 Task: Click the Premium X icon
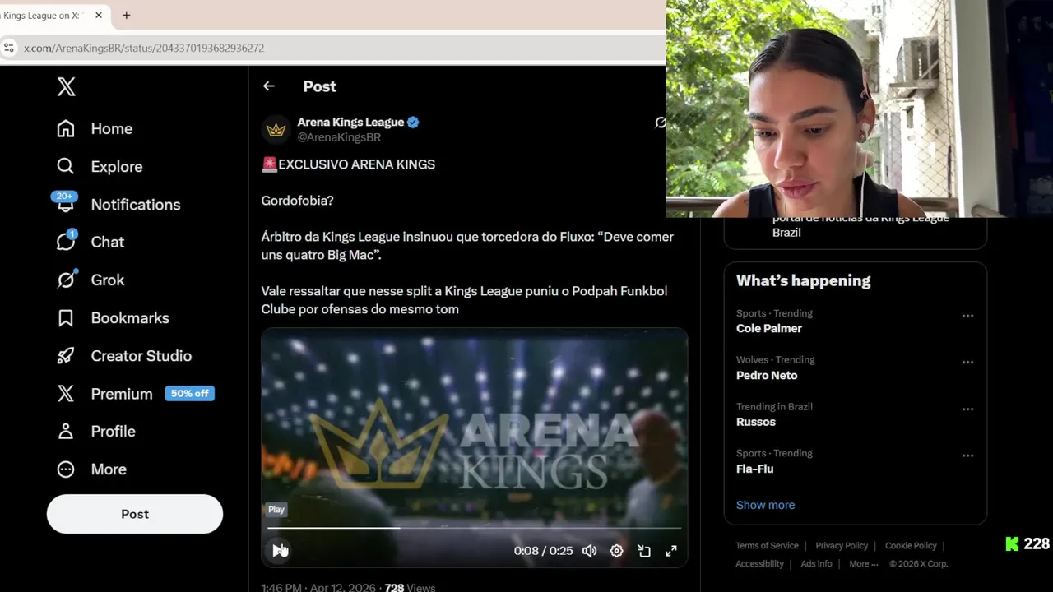66,393
